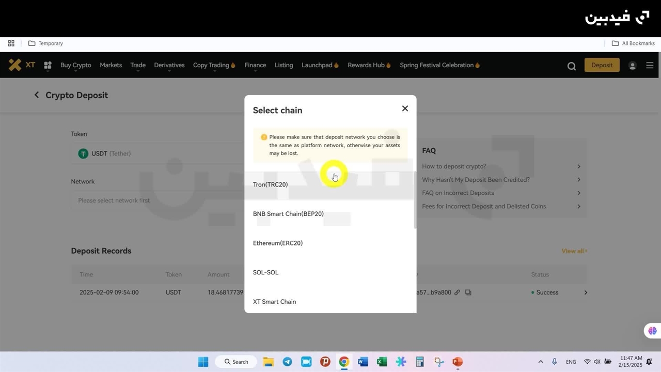Open the apps grid icon beside XT logo
The height and width of the screenshot is (372, 661).
tap(48, 66)
